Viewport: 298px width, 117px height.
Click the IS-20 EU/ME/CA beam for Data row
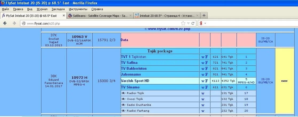[x=265, y=40]
